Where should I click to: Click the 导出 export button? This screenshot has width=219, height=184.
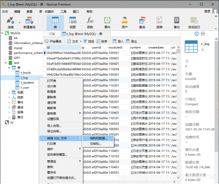click(x=131, y=41)
